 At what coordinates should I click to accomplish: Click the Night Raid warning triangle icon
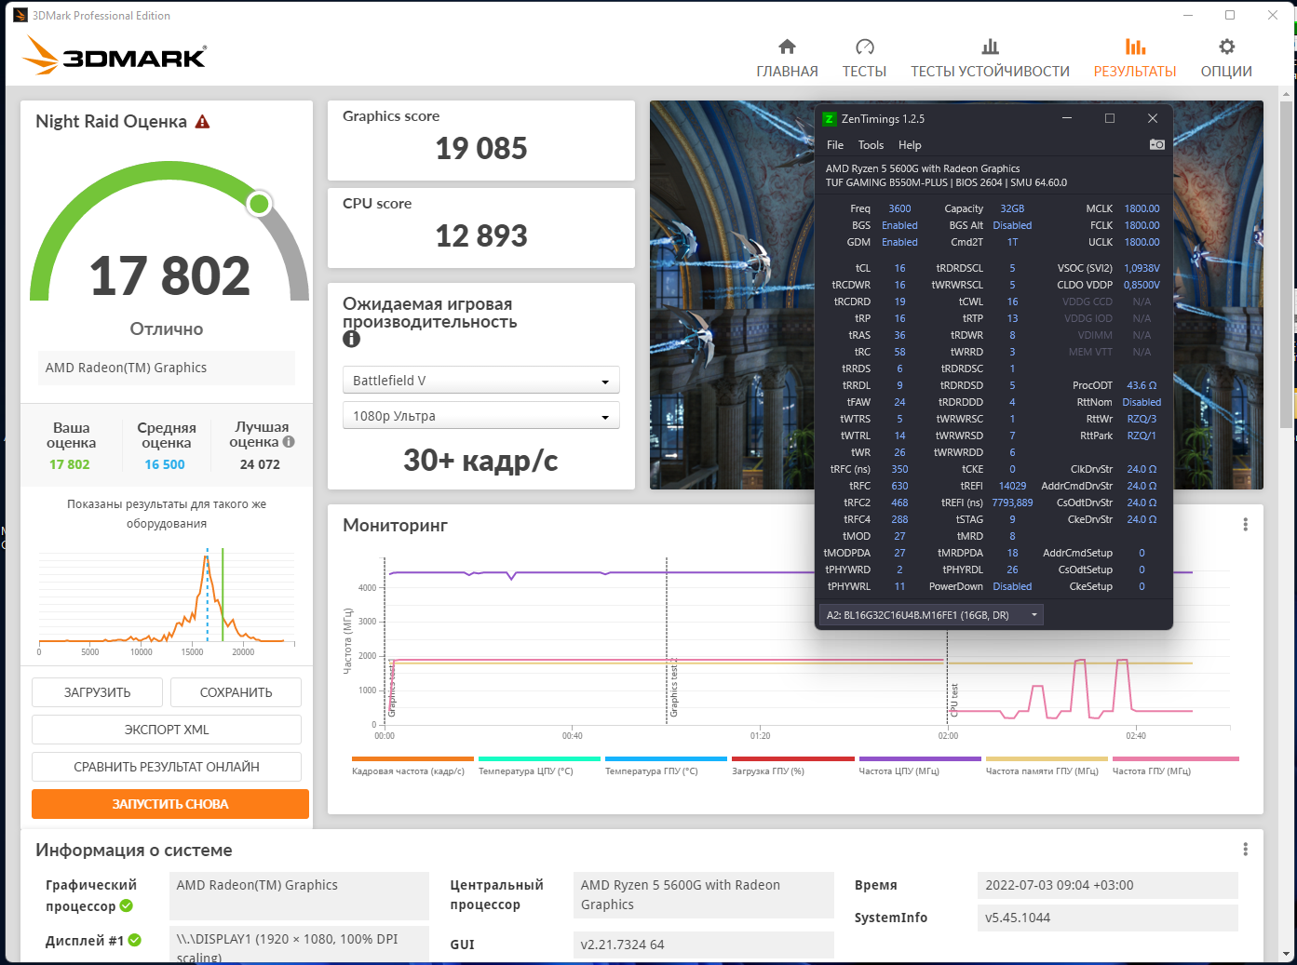pyautogui.click(x=202, y=122)
